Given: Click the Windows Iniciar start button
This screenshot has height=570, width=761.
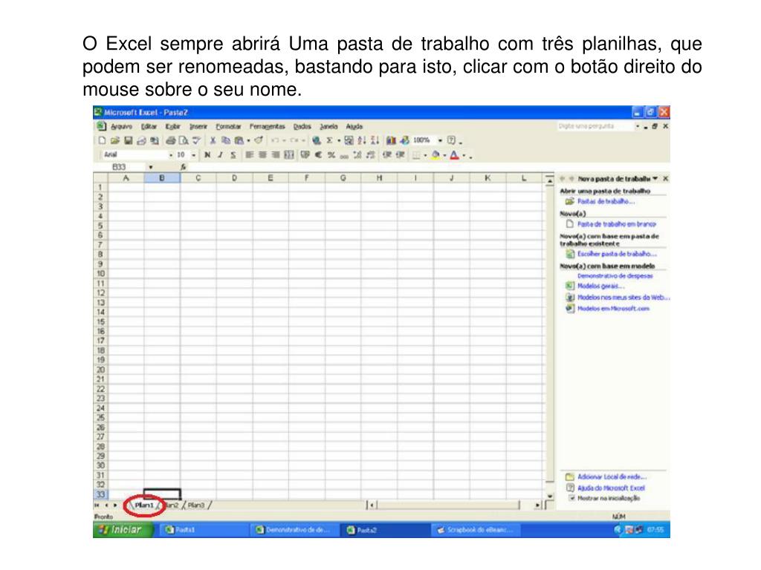Looking at the screenshot, I should [x=123, y=530].
